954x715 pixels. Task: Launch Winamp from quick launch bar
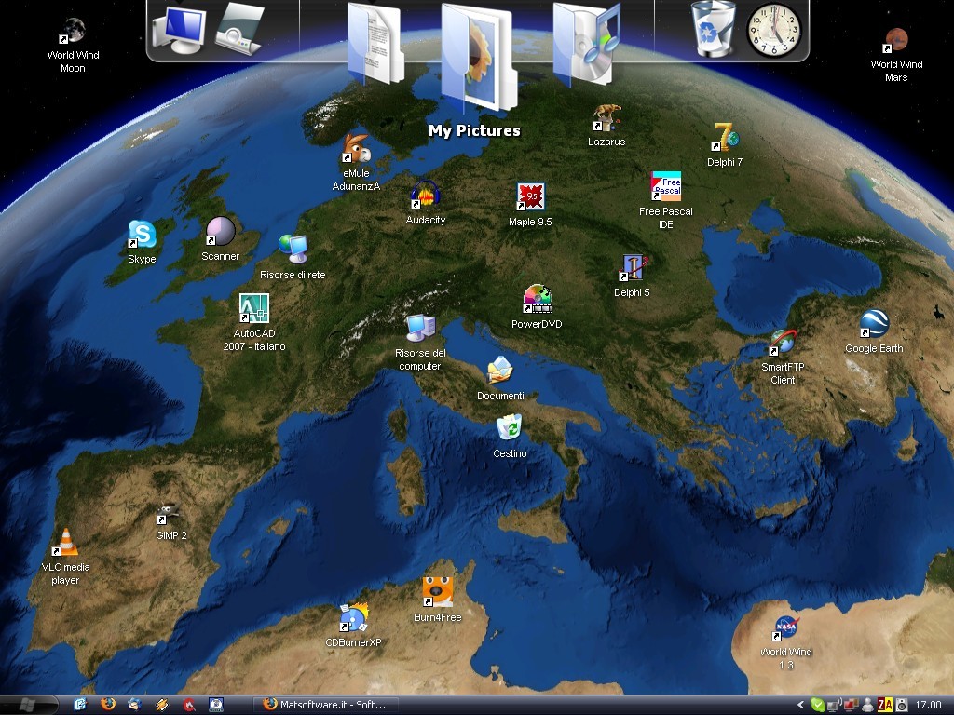(162, 705)
